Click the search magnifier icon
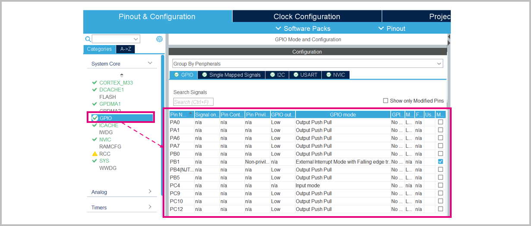Screen dimensions: 531x226 [x=88, y=39]
